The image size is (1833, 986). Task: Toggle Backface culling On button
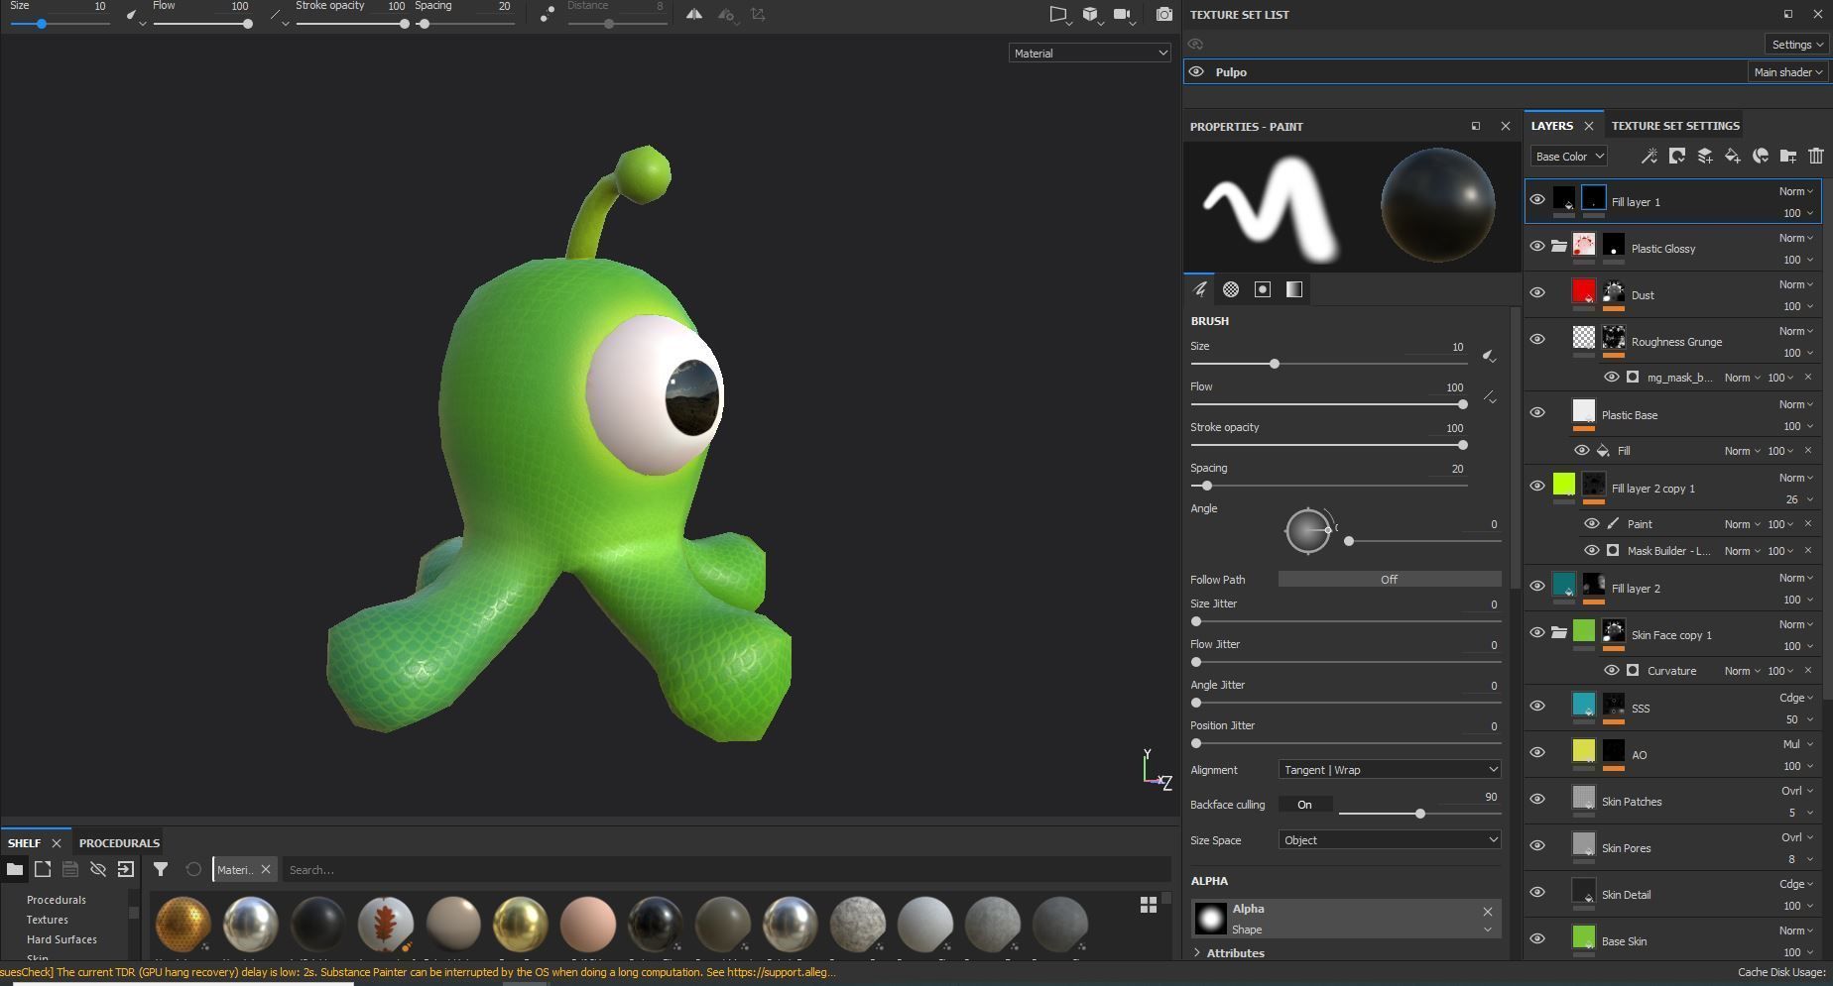(1304, 805)
